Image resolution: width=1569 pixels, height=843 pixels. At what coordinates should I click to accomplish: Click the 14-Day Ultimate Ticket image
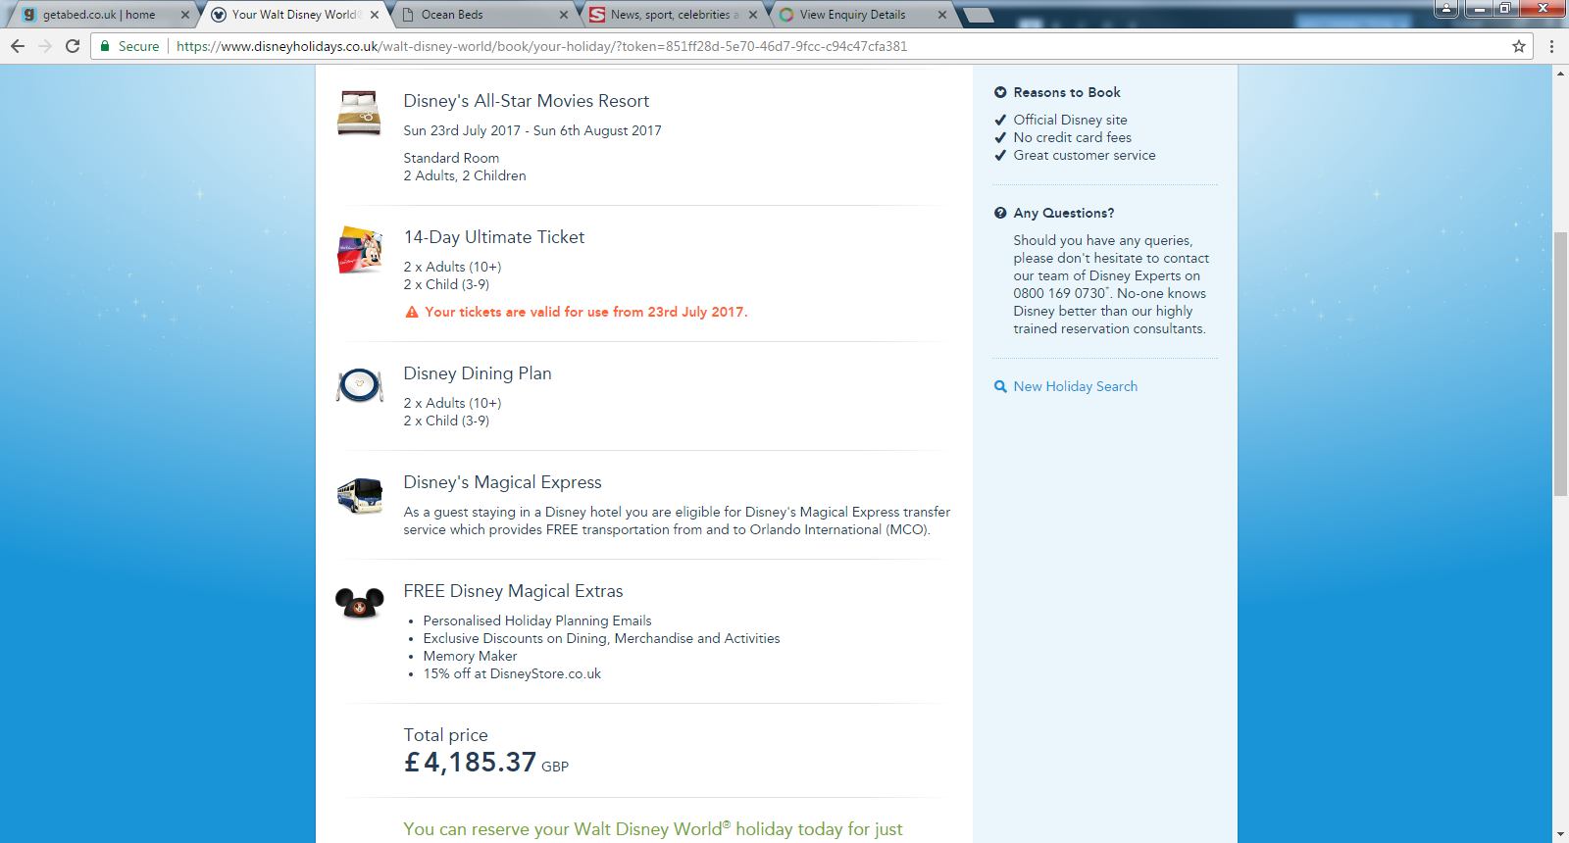click(359, 250)
